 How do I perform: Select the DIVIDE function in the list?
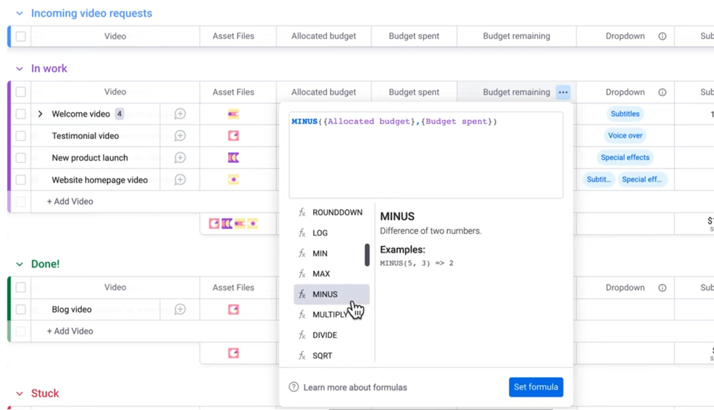[325, 335]
